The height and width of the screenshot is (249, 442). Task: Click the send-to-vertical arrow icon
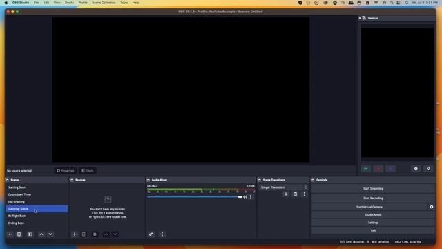(428, 169)
